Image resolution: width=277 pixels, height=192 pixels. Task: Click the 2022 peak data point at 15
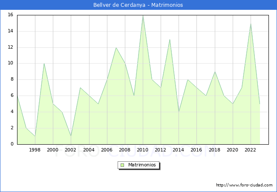[251, 23]
